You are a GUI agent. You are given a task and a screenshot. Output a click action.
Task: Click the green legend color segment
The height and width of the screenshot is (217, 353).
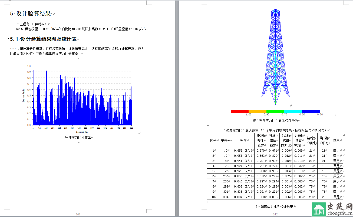point(275,111)
